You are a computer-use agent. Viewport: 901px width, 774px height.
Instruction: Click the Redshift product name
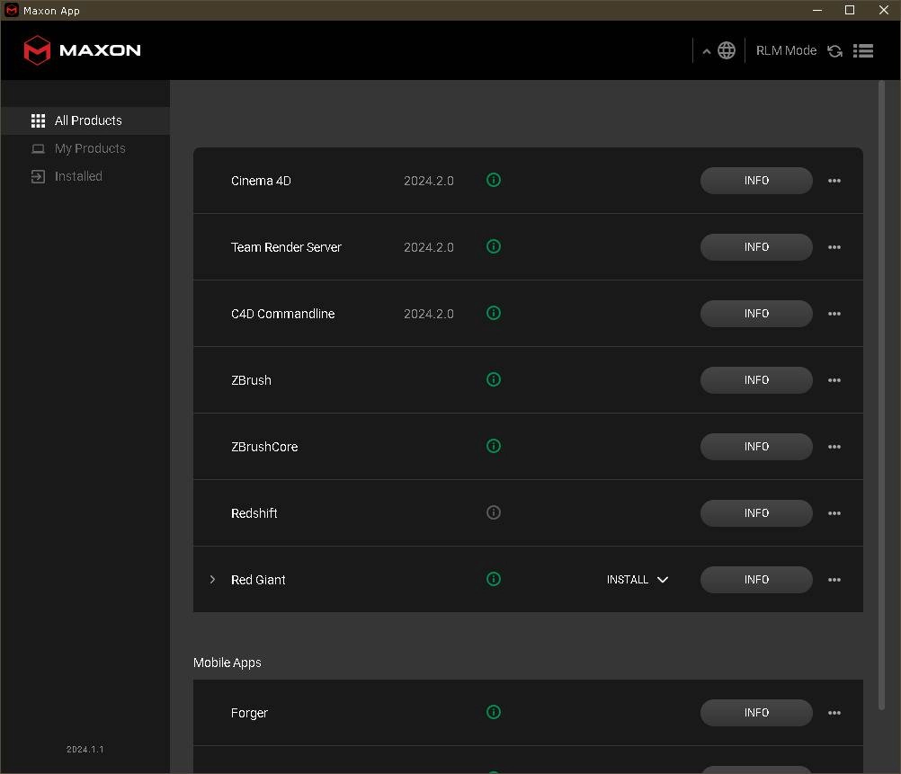(254, 513)
